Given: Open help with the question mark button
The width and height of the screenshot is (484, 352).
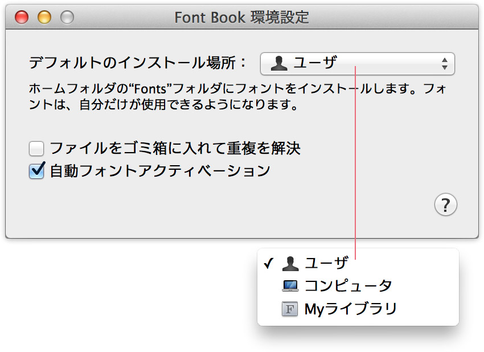Looking at the screenshot, I should tap(445, 204).
